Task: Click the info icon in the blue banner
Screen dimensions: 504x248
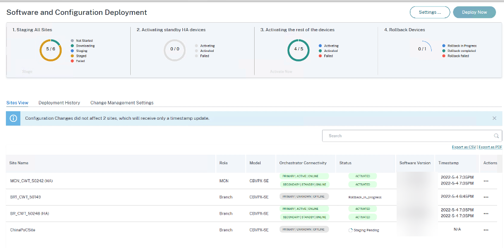Action: pyautogui.click(x=13, y=118)
